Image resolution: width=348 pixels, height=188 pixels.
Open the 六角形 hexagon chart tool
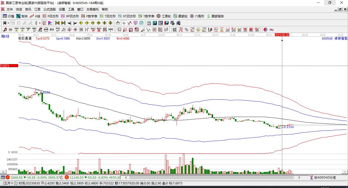[197, 16]
